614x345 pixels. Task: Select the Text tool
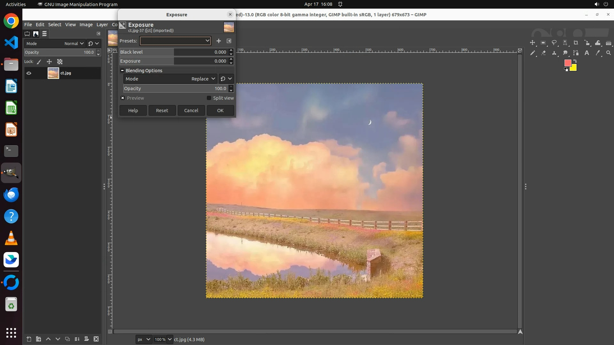click(587, 53)
